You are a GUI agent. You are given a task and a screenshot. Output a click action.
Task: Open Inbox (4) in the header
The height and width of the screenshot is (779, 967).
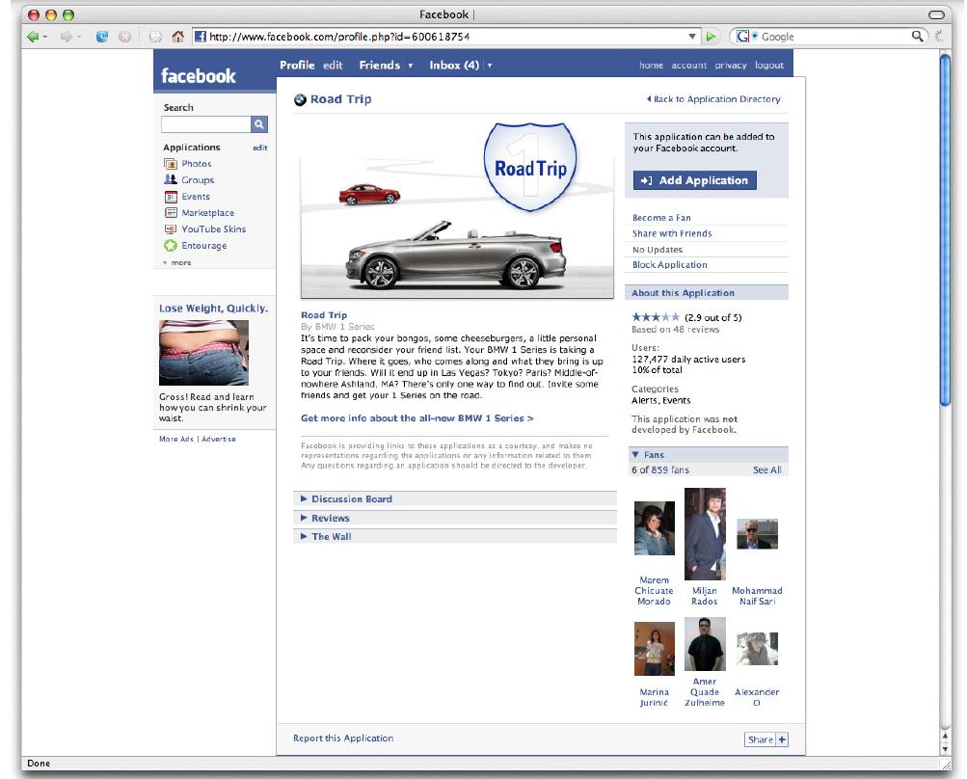pyautogui.click(x=454, y=66)
